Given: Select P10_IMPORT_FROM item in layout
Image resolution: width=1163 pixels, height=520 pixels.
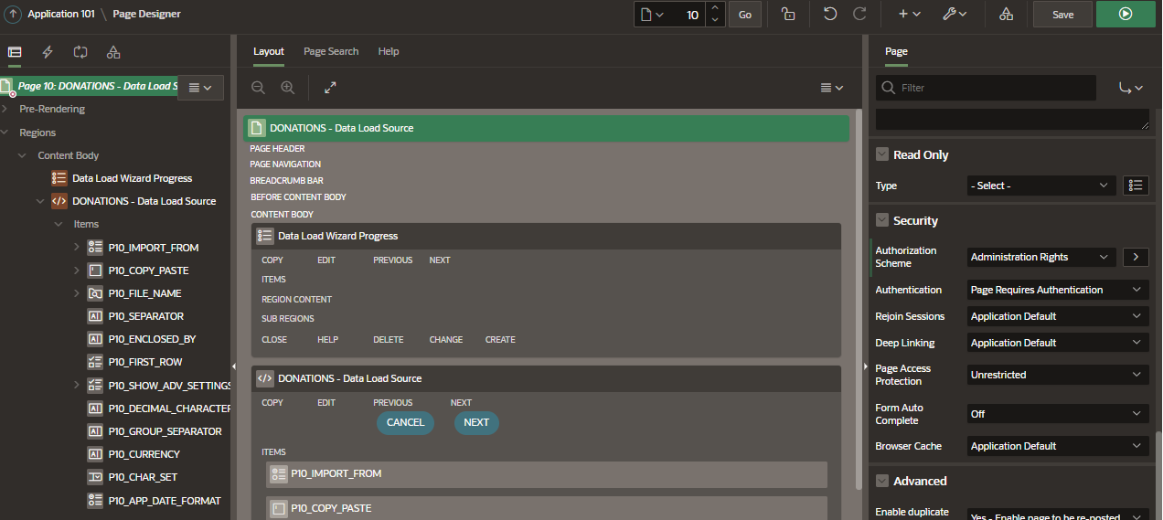Looking at the screenshot, I should tap(547, 474).
